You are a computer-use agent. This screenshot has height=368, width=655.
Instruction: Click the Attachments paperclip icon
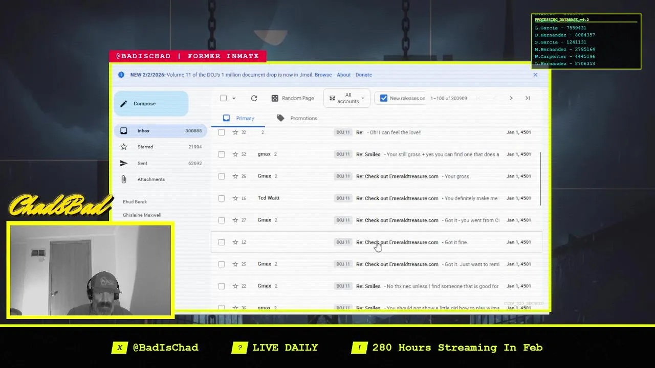pos(124,179)
